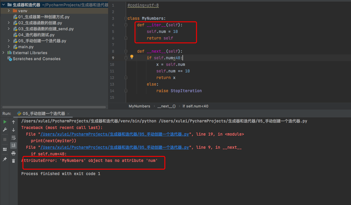Collapse the 生成器和迭代器 project root
The width and height of the screenshot is (351, 205).
point(3,5)
